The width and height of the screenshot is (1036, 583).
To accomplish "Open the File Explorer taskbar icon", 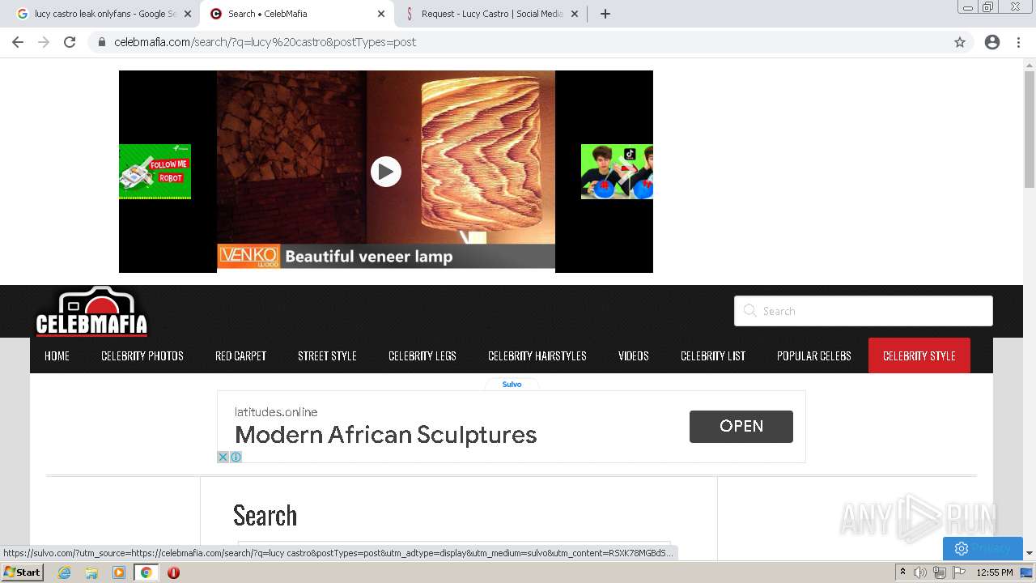I will pos(91,572).
